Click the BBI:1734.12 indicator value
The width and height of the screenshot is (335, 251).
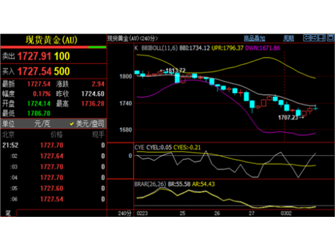[x=194, y=48]
